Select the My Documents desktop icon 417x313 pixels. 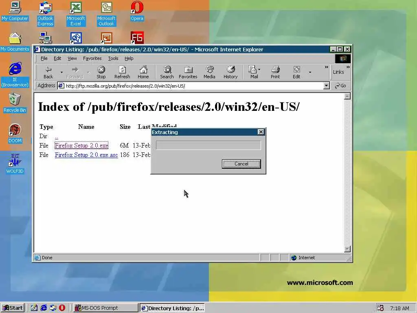click(15, 42)
